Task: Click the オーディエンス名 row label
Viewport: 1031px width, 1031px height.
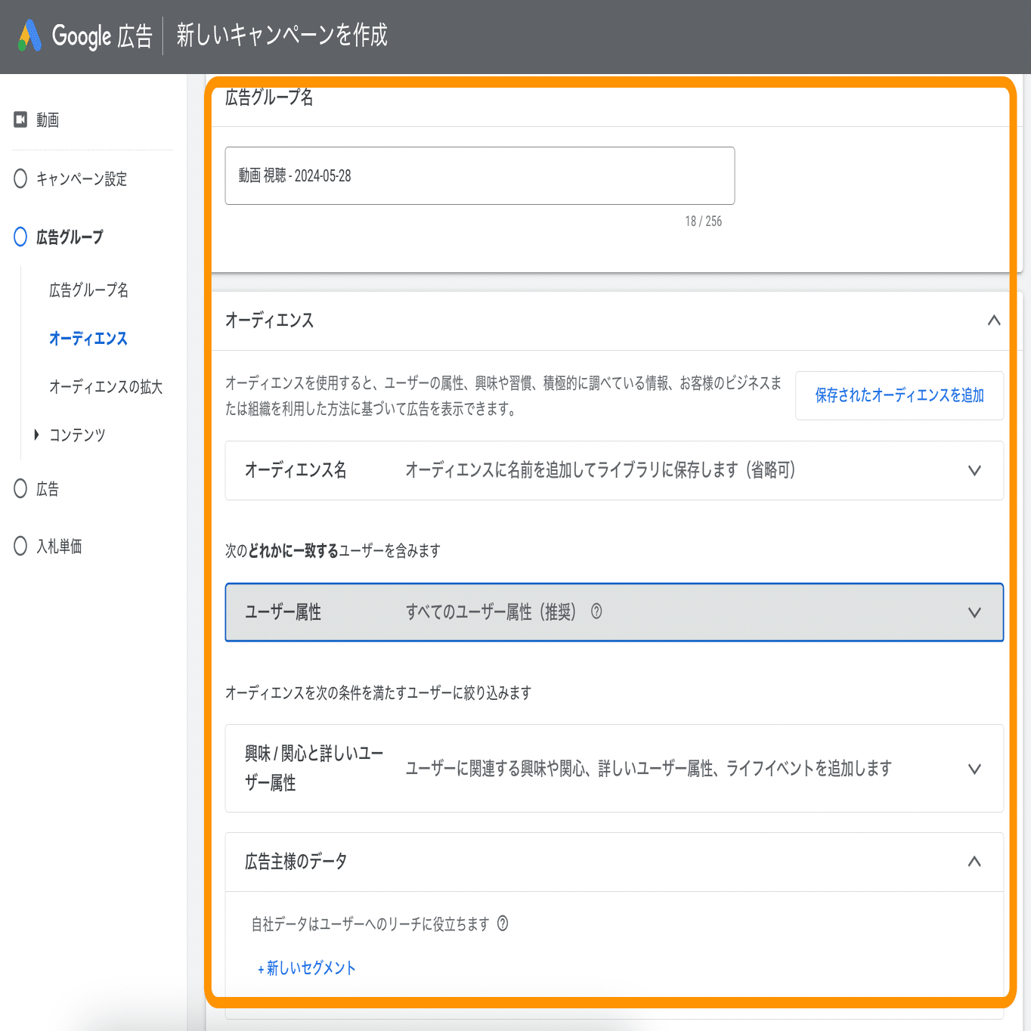Action: click(x=296, y=470)
